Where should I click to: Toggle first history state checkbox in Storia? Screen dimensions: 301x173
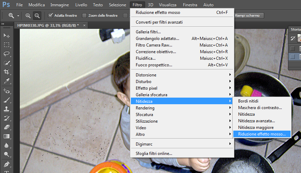293,49
